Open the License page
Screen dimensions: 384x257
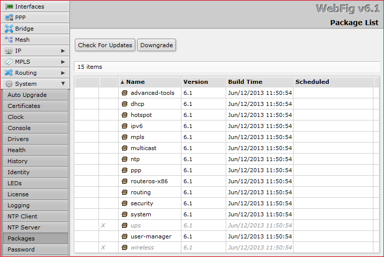[36, 194]
